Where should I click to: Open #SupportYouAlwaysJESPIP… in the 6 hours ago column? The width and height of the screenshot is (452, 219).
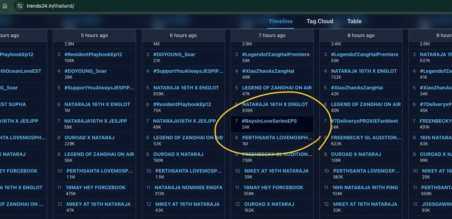(188, 71)
